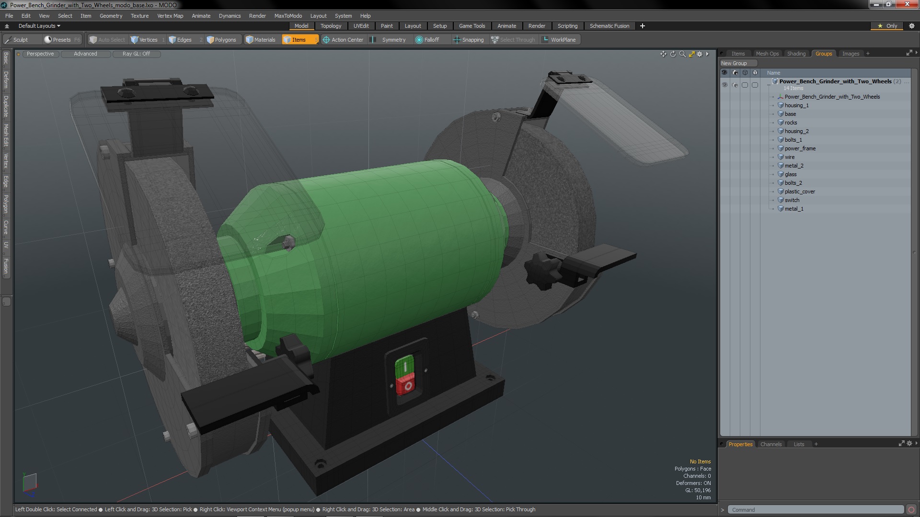Click the viewport zoom magnifier icon
The width and height of the screenshot is (920, 517).
682,54
